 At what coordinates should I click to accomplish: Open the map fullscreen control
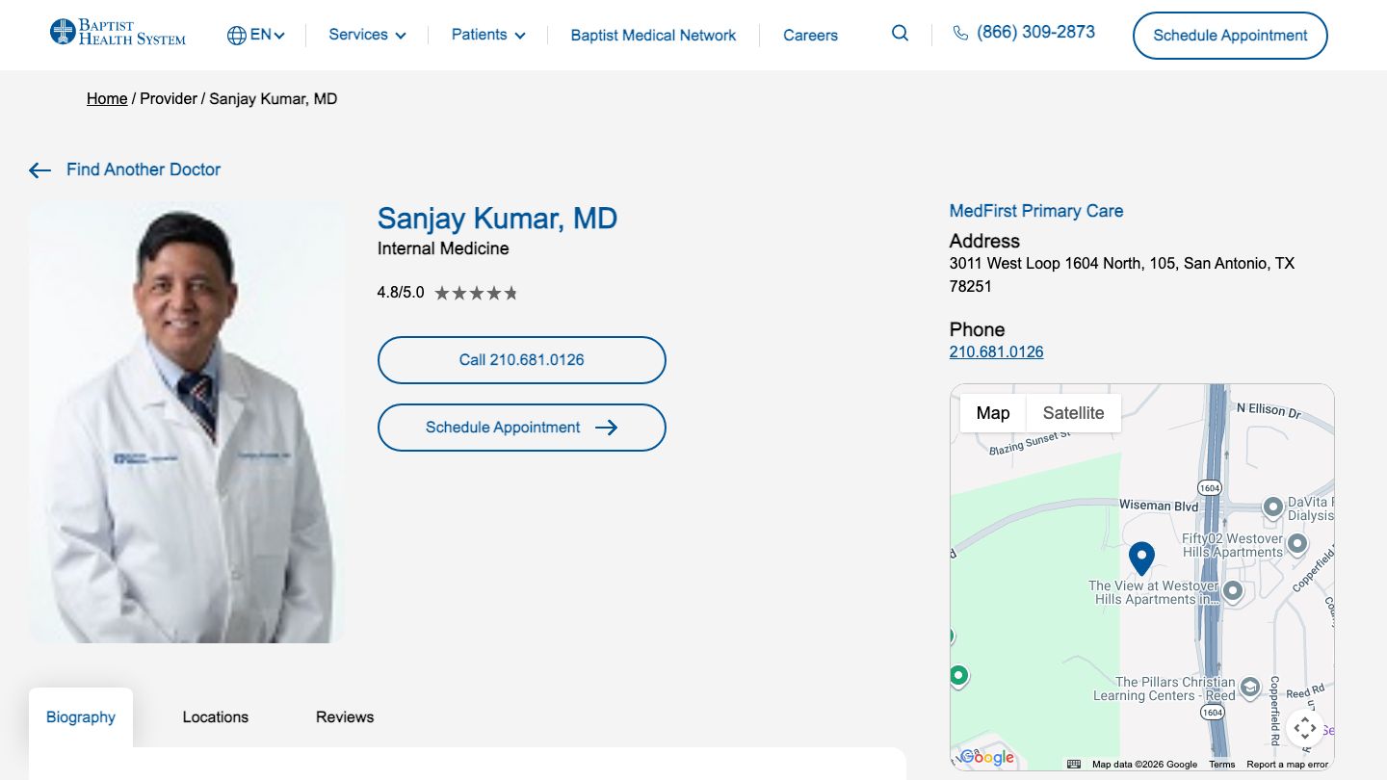pyautogui.click(x=1305, y=728)
